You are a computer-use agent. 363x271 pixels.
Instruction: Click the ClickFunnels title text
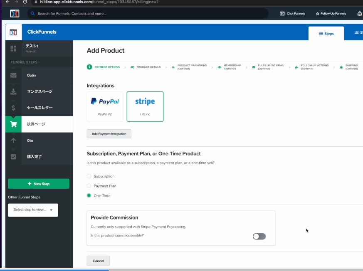[x=42, y=32]
